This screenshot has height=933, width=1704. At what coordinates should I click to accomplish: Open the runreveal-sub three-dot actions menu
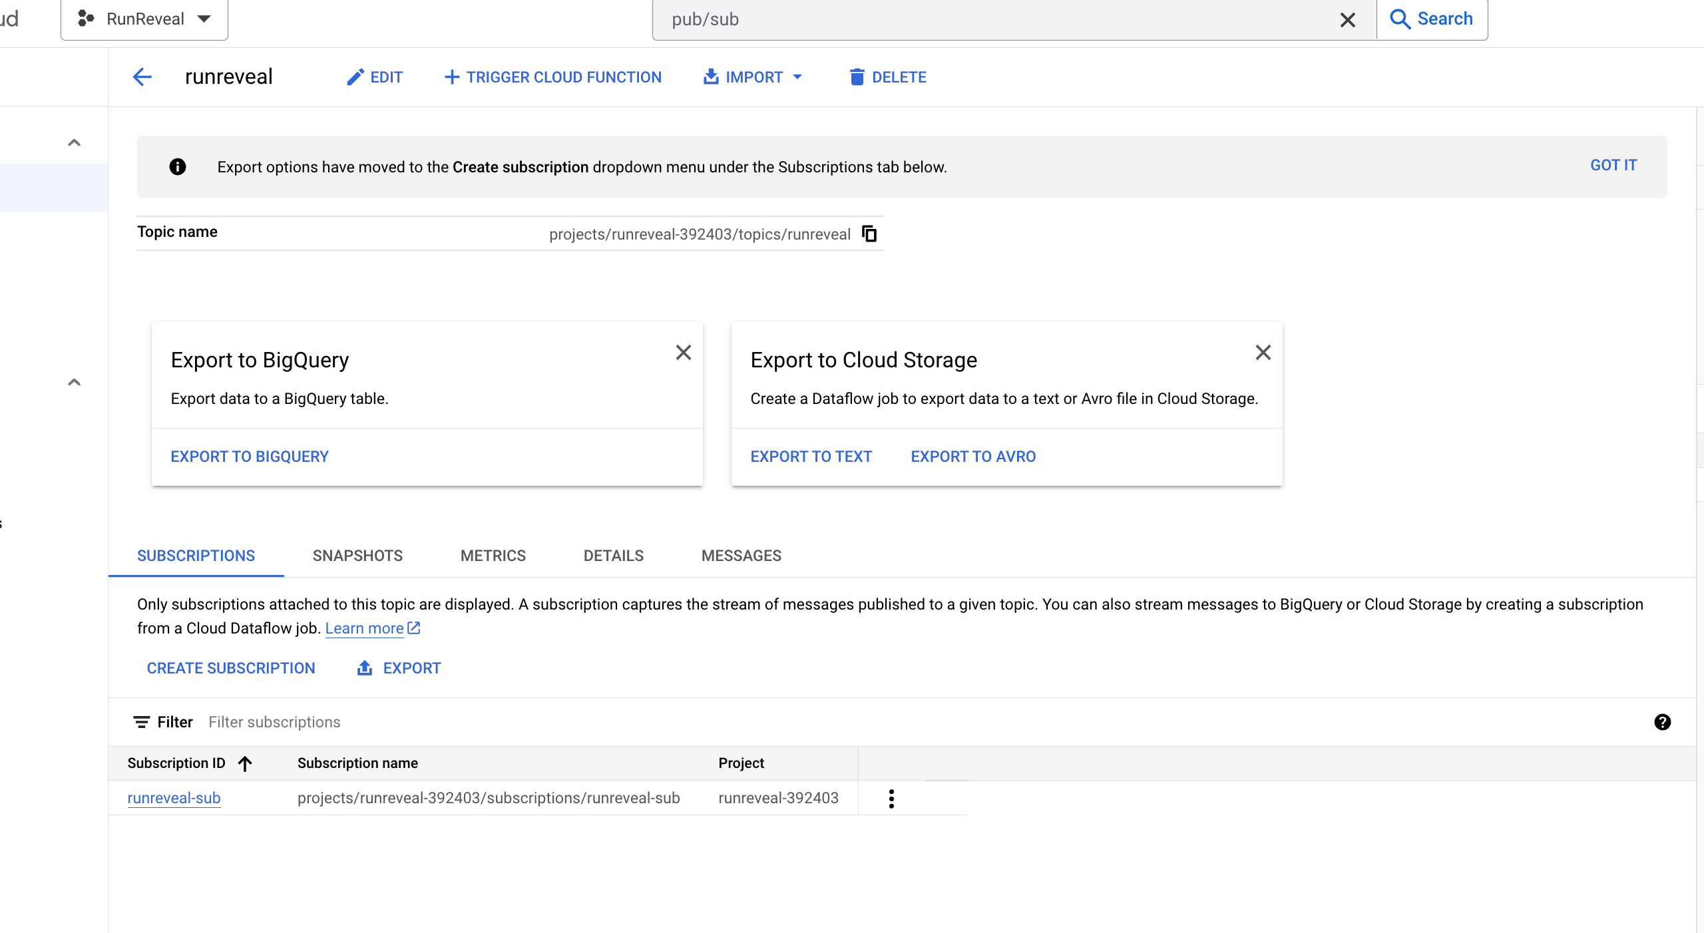(x=891, y=798)
